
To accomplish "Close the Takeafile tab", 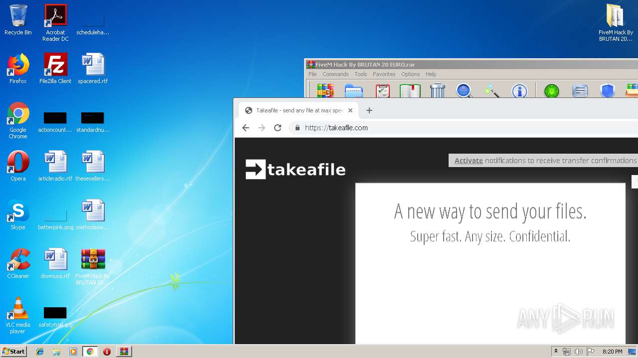I will [350, 110].
